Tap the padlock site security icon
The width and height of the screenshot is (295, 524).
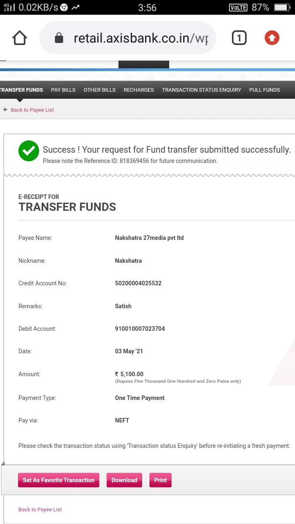(x=59, y=38)
